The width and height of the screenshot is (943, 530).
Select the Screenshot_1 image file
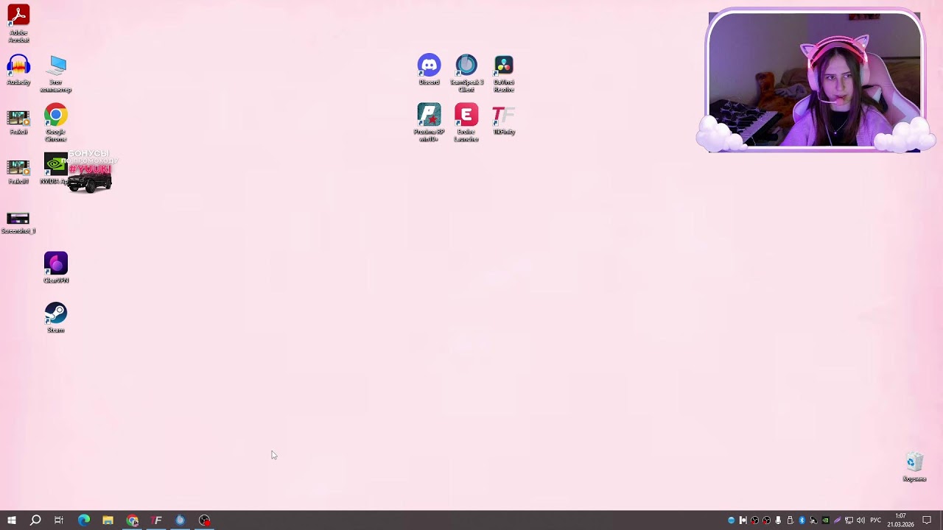coord(18,222)
